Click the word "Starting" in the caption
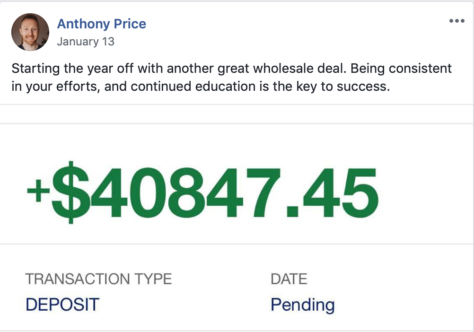 [35, 68]
